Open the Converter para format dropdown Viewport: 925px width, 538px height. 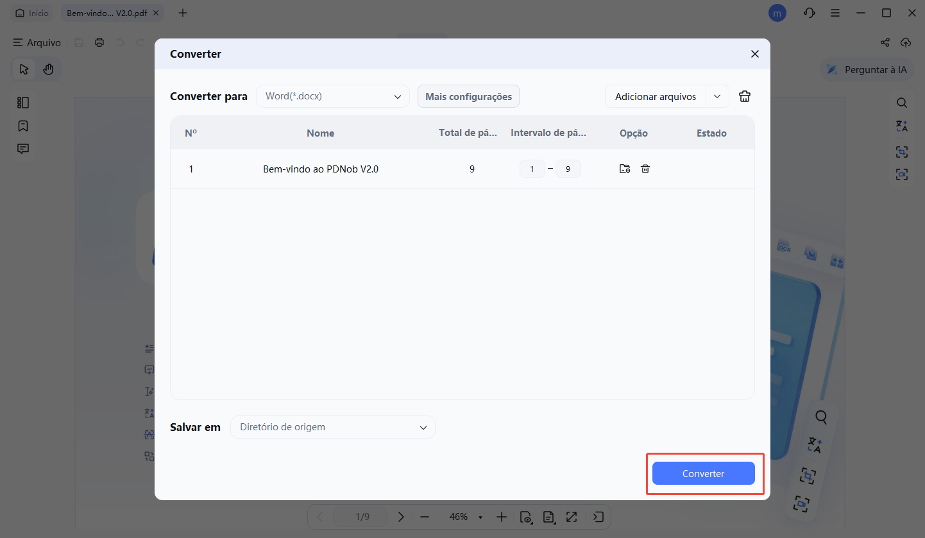pyautogui.click(x=332, y=96)
